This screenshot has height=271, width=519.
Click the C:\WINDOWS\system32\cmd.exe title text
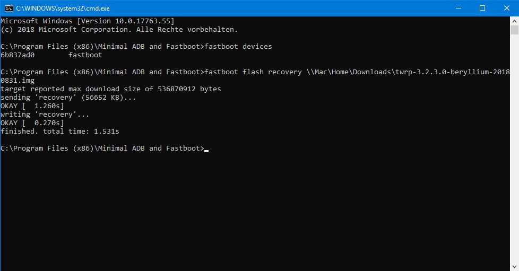click(63, 8)
